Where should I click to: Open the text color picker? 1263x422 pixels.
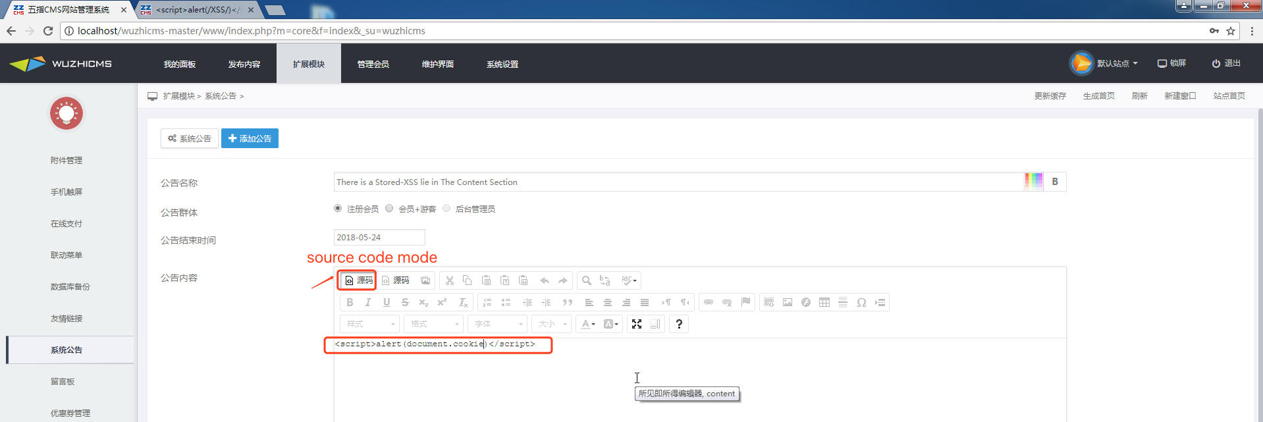click(x=588, y=324)
